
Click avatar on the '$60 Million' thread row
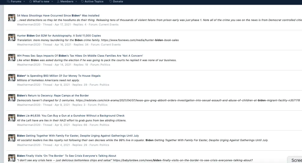pyautogui.click(x=11, y=78)
